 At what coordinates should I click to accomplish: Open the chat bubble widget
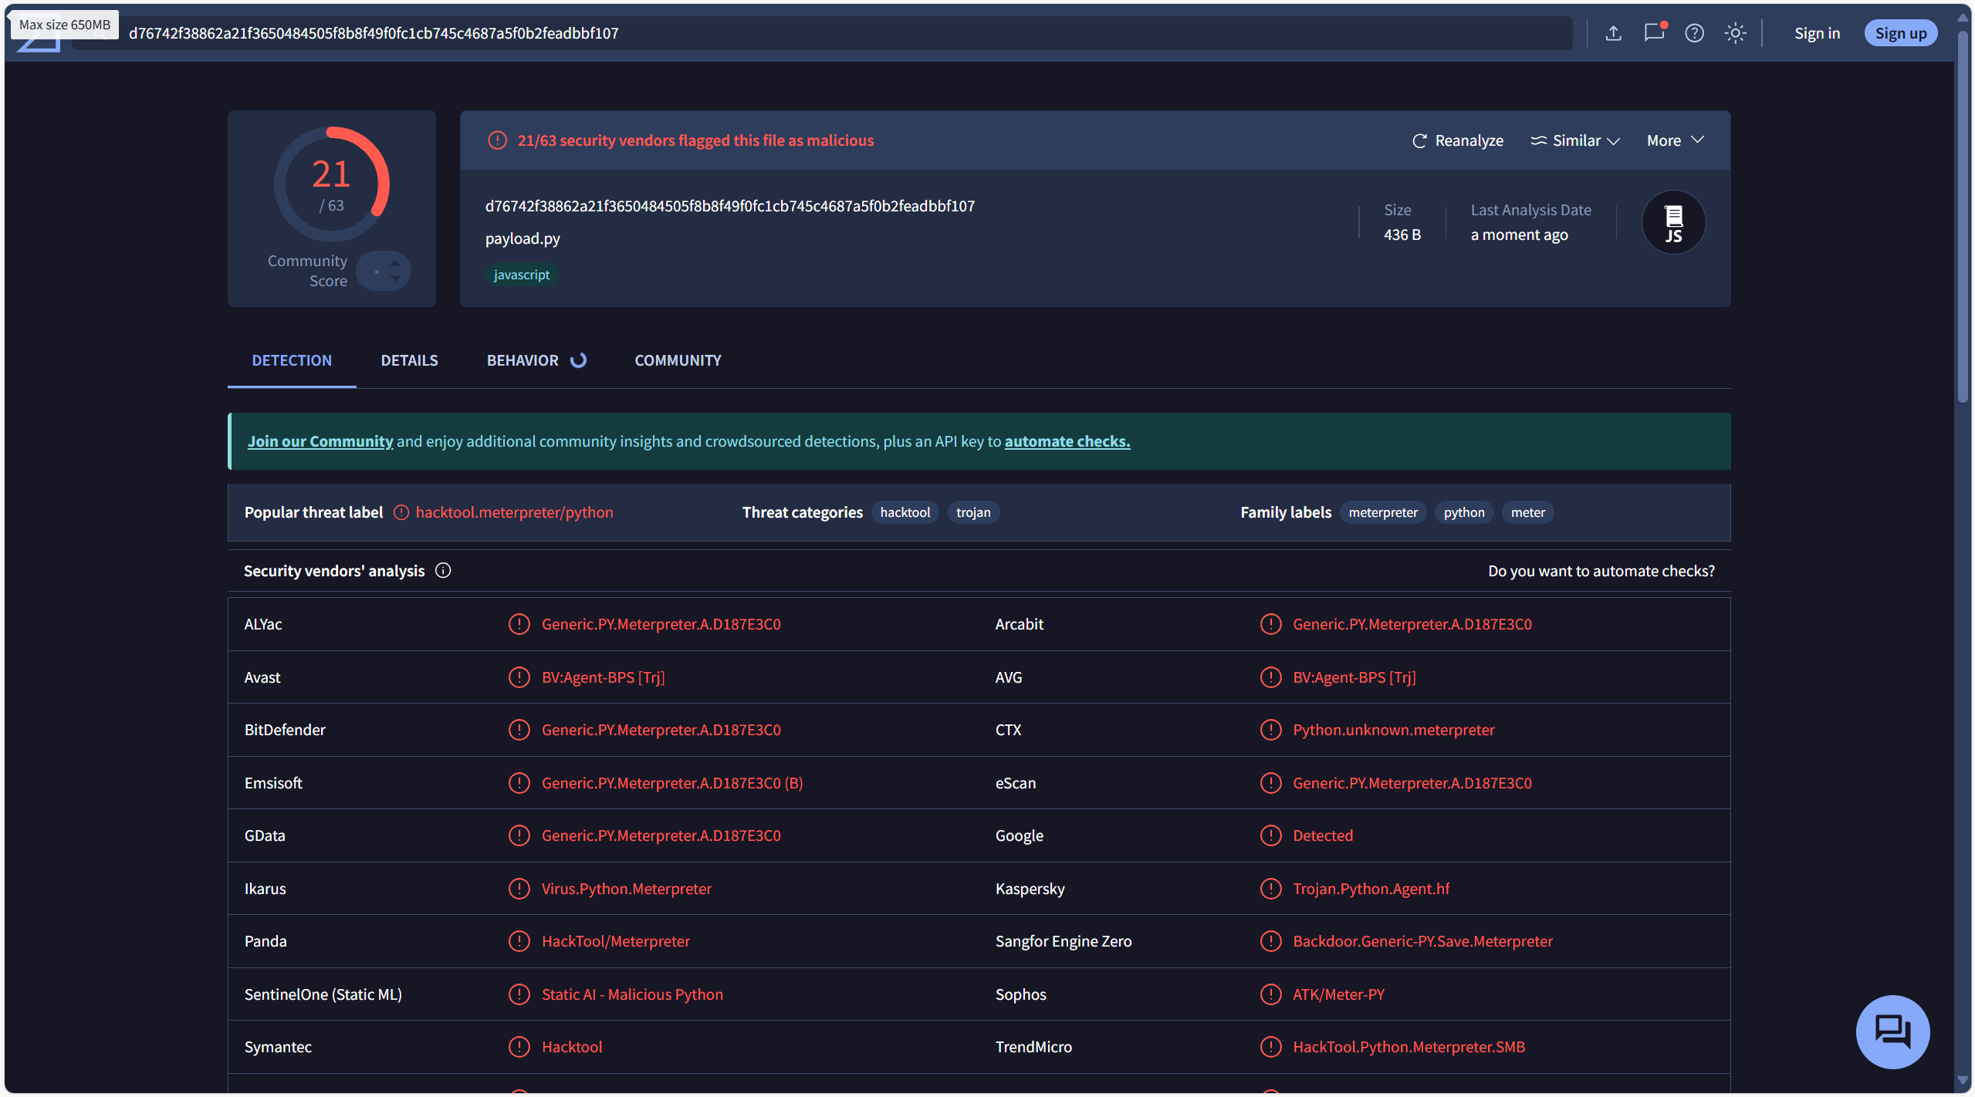pos(1892,1031)
